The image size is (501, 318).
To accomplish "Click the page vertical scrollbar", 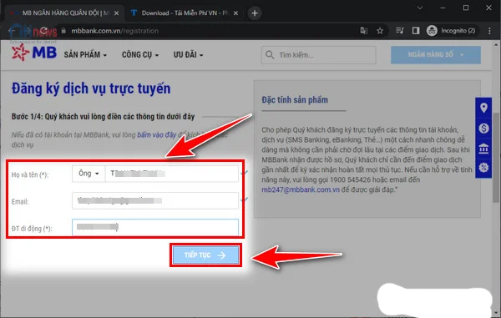I will coord(495,158).
